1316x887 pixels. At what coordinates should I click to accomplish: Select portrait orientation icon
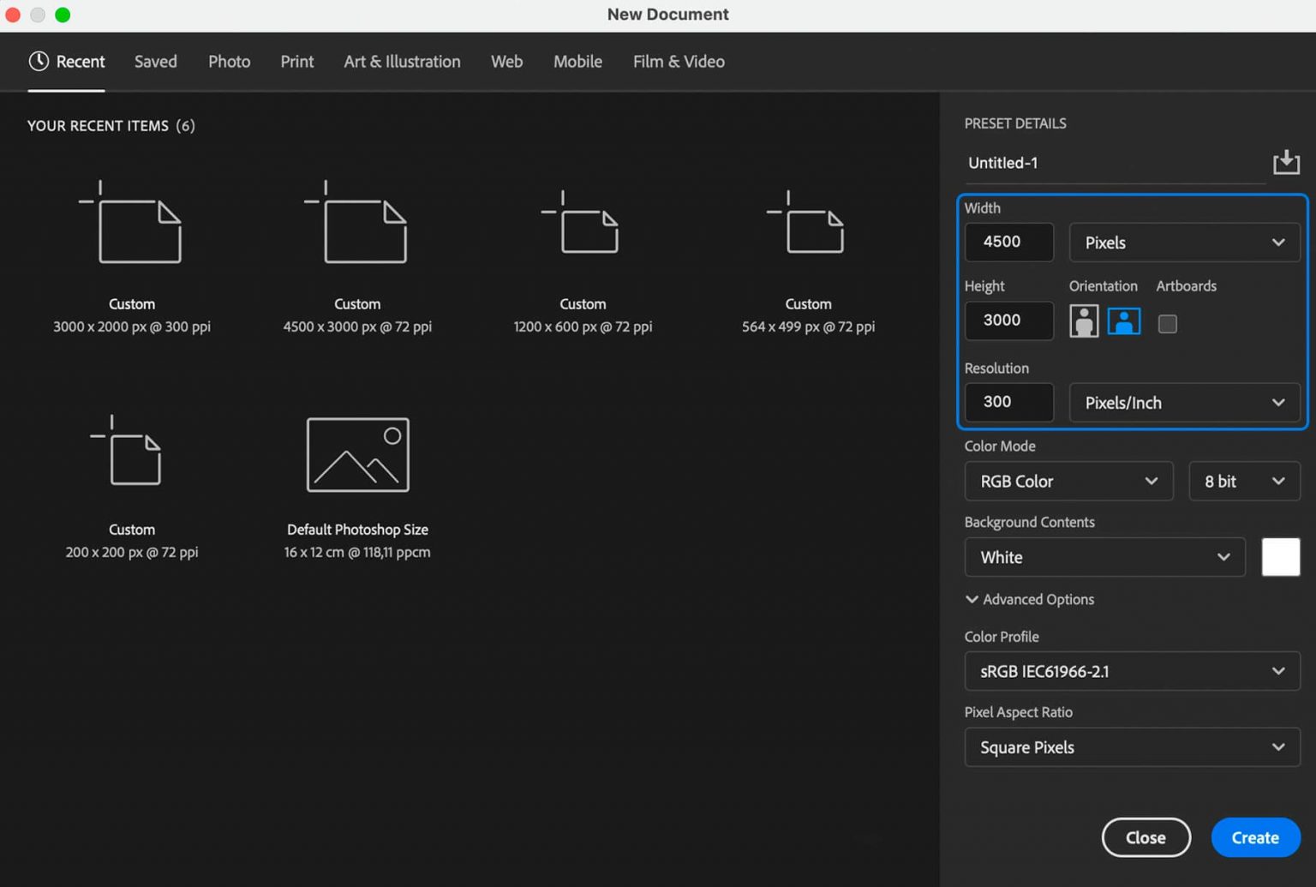coord(1083,322)
